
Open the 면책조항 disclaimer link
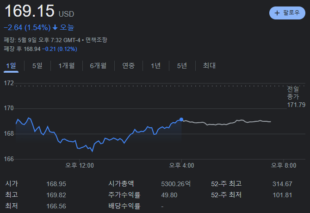click(97, 40)
